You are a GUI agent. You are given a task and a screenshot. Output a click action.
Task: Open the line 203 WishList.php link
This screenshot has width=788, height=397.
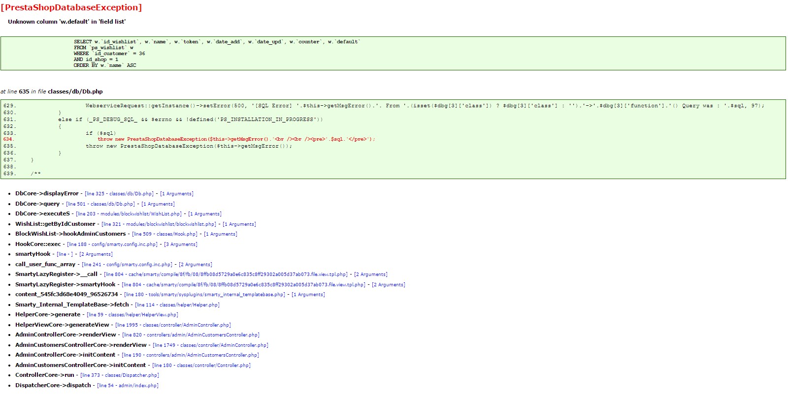coord(129,214)
